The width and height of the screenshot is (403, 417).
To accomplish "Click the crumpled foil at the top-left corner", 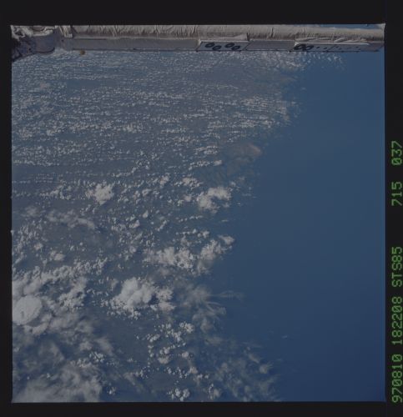I will tap(31, 39).
